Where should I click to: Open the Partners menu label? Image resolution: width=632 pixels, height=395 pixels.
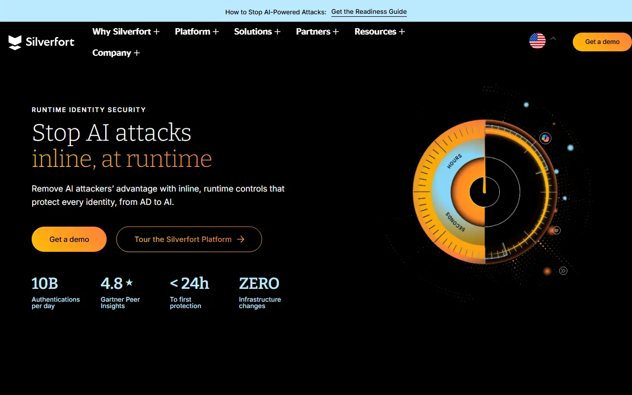coord(313,32)
